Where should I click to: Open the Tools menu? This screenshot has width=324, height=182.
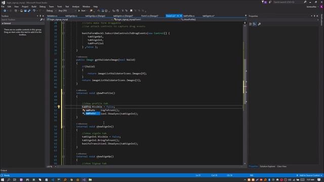click(60, 7)
